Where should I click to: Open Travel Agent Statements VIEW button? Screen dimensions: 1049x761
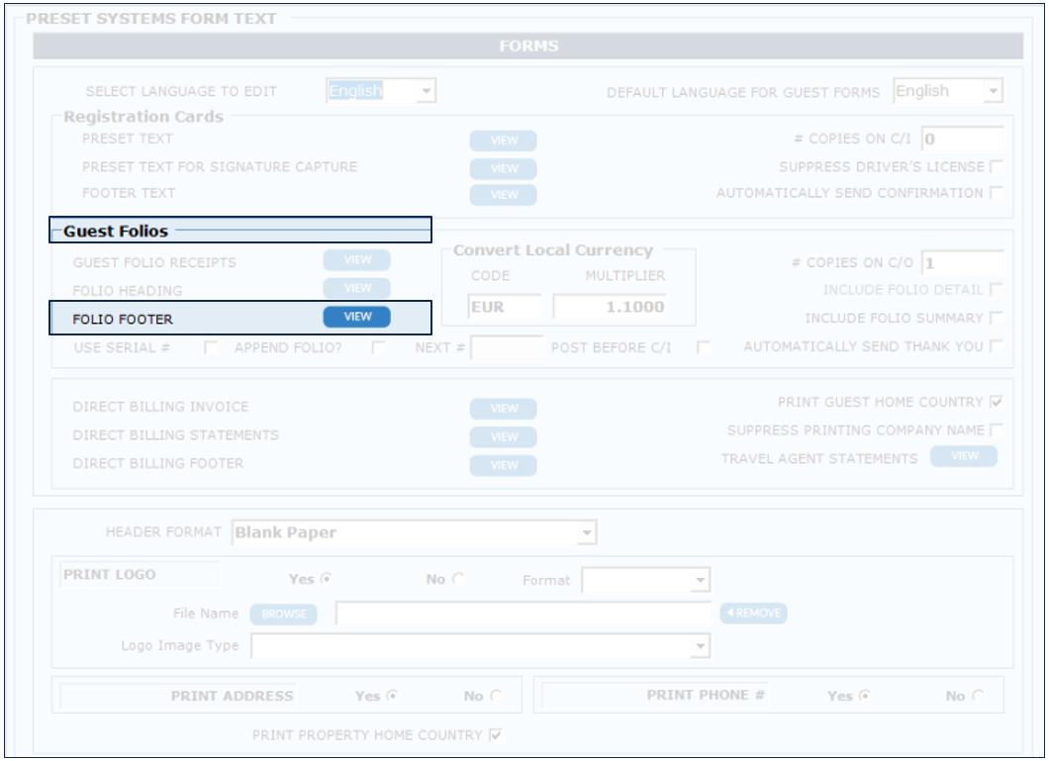point(964,456)
